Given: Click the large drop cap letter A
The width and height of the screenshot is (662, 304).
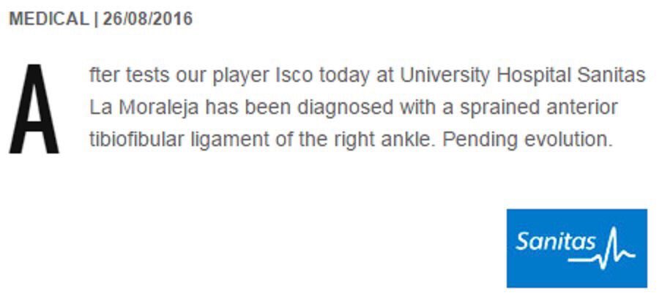Looking at the screenshot, I should click(34, 110).
